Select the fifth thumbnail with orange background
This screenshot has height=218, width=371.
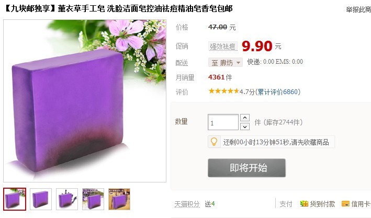119,199
